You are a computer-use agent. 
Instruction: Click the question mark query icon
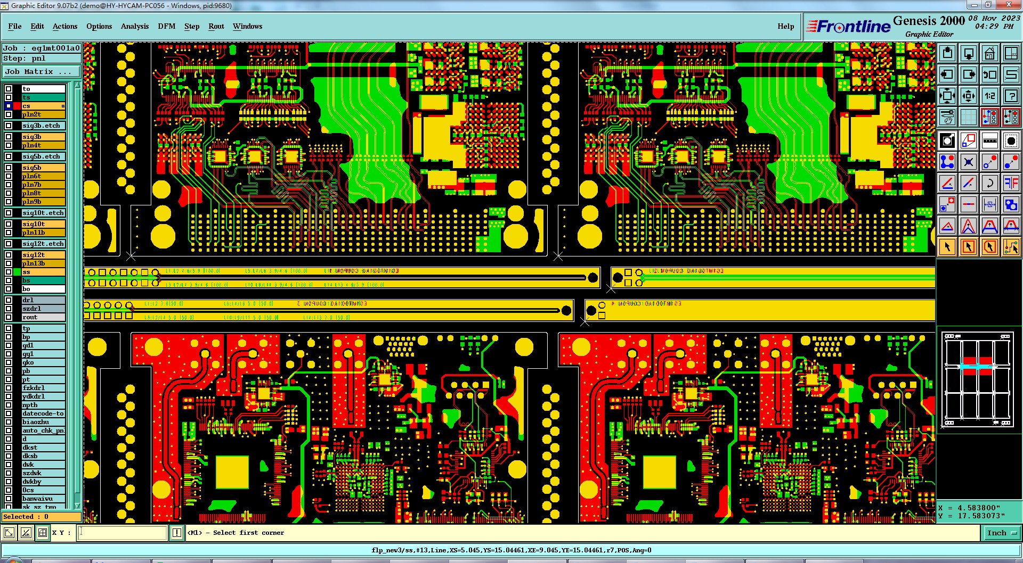1011,96
